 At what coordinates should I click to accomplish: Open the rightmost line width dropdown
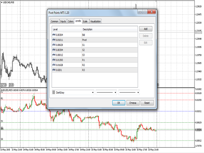click(137, 92)
